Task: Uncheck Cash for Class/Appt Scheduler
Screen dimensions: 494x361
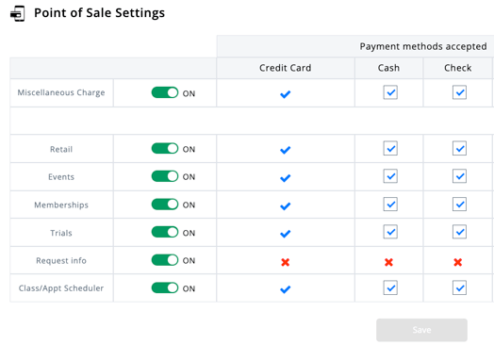Action: 390,287
